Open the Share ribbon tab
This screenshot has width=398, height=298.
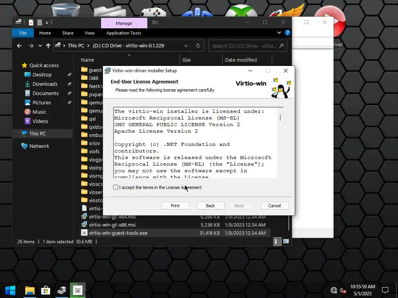(x=68, y=33)
